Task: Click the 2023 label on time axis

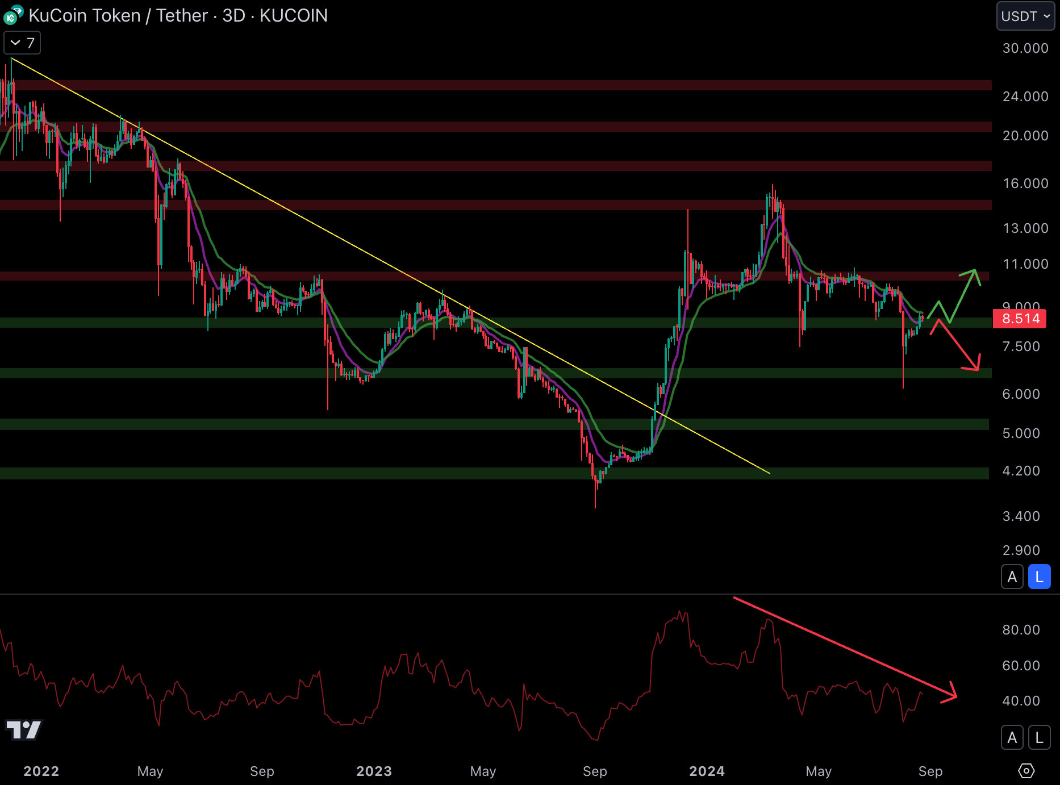Action: coord(374,771)
